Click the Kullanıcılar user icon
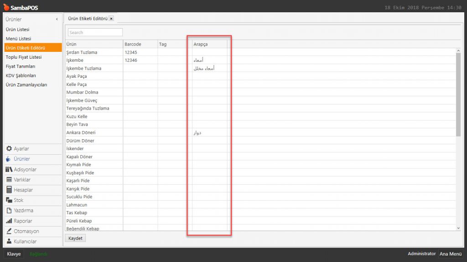Image resolution: width=467 pixels, height=262 pixels. pos(9,242)
